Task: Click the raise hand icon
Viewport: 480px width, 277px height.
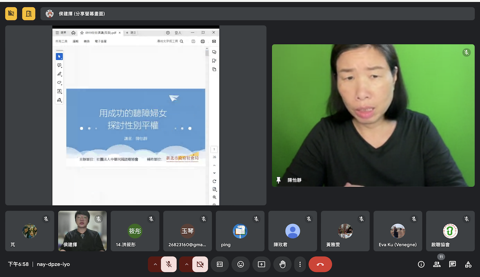Action: 282,264
